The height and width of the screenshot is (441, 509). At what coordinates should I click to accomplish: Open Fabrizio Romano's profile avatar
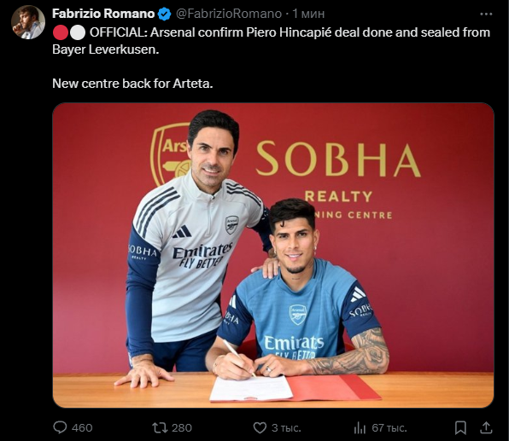(x=28, y=22)
